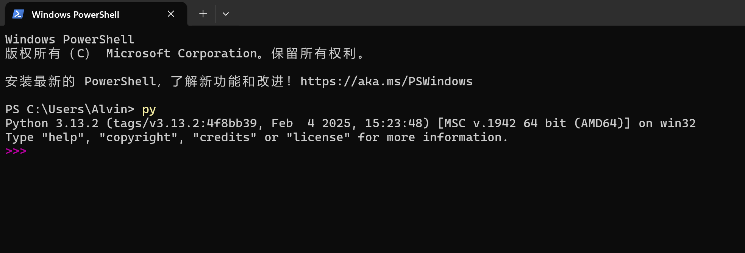
Task: Click the word "help" in Python banner
Action: [x=62, y=137]
